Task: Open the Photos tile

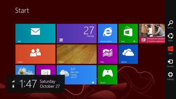Action: (77, 54)
